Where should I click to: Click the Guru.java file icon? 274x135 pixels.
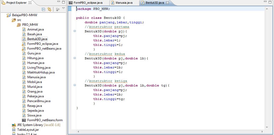24,53
